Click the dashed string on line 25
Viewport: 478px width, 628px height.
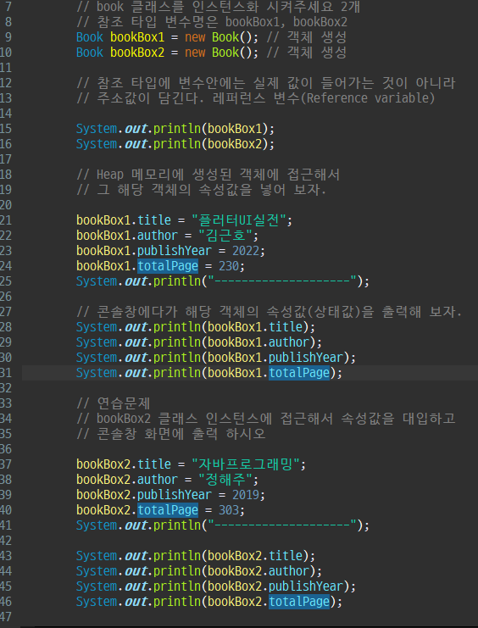pos(282,281)
